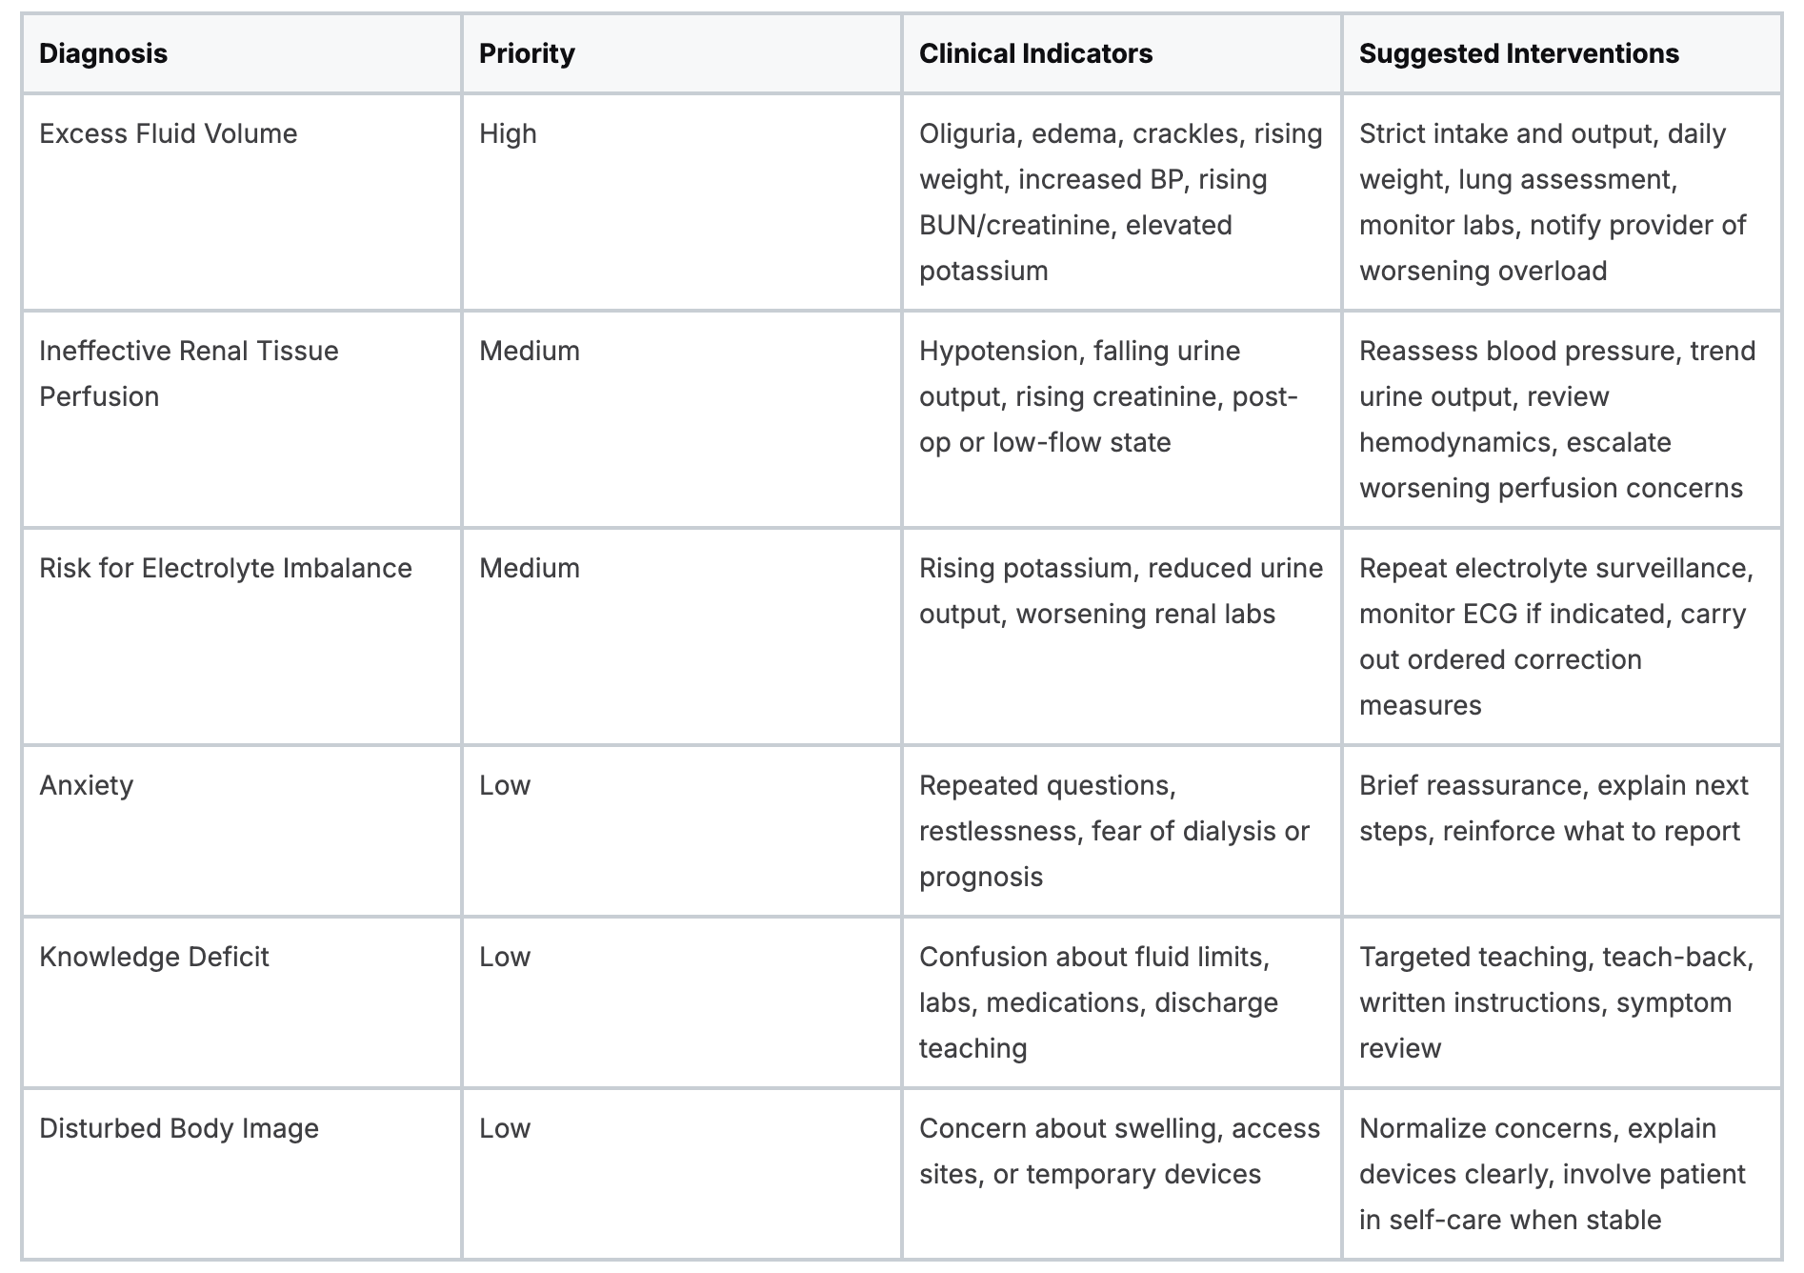Select the Suggested Interventions header cell
This screenshot has width=1804, height=1273.
(1562, 53)
